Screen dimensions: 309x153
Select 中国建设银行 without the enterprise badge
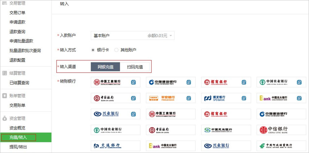click(281, 114)
